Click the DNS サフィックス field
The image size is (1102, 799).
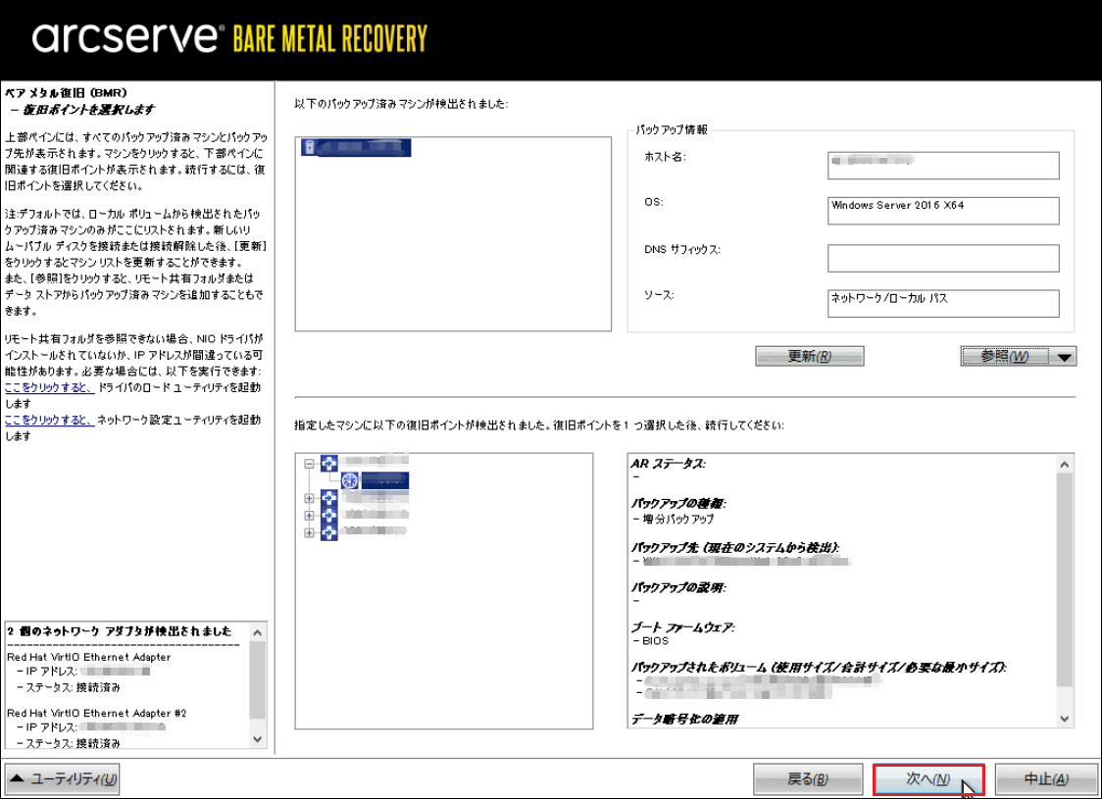[x=943, y=258]
